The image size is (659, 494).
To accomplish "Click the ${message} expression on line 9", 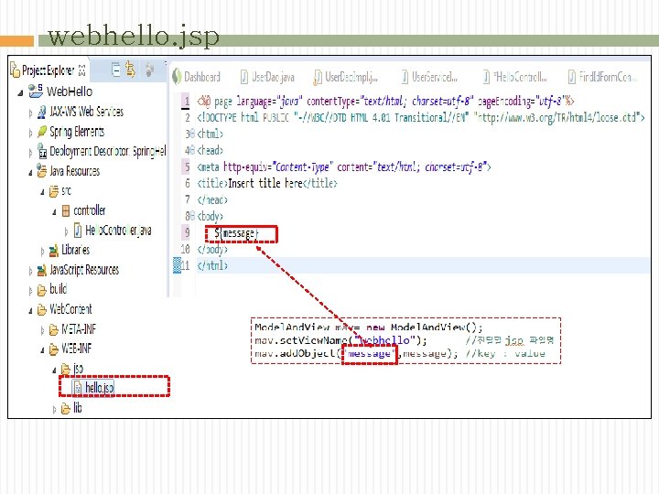I will coord(236,232).
